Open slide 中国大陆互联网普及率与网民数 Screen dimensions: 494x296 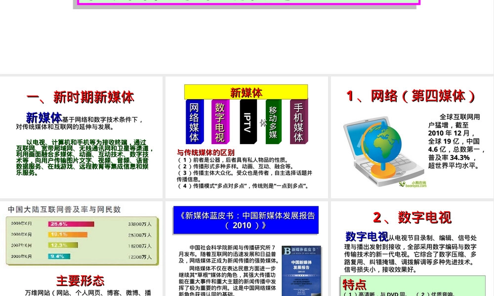point(82,249)
